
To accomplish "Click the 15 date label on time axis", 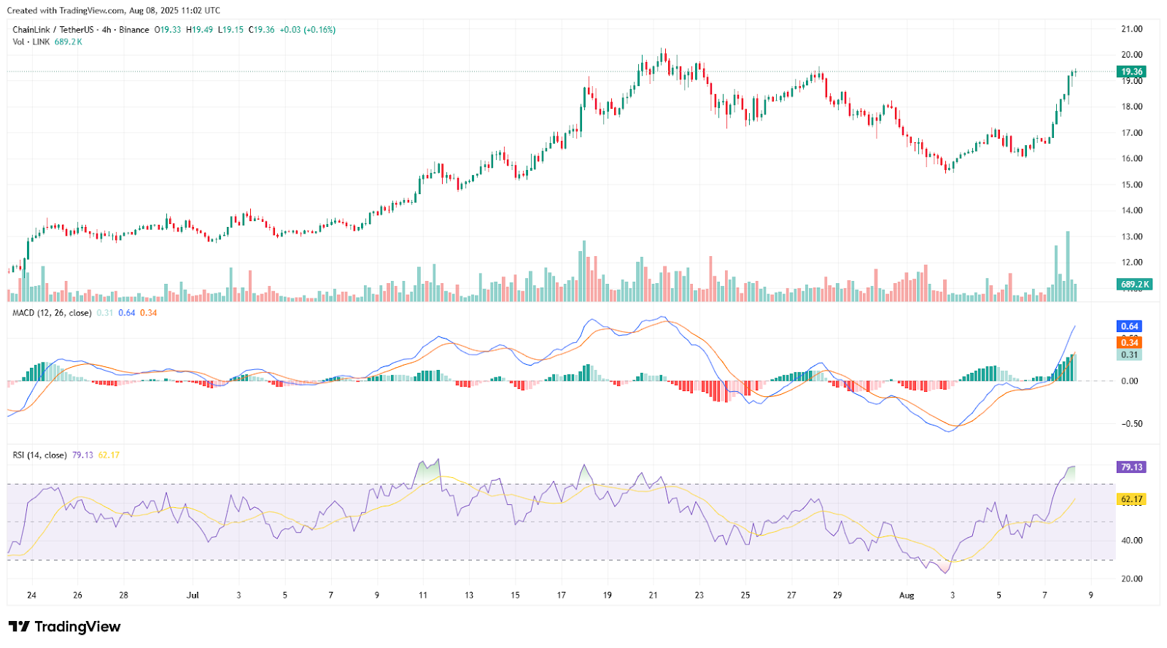I will tap(515, 595).
